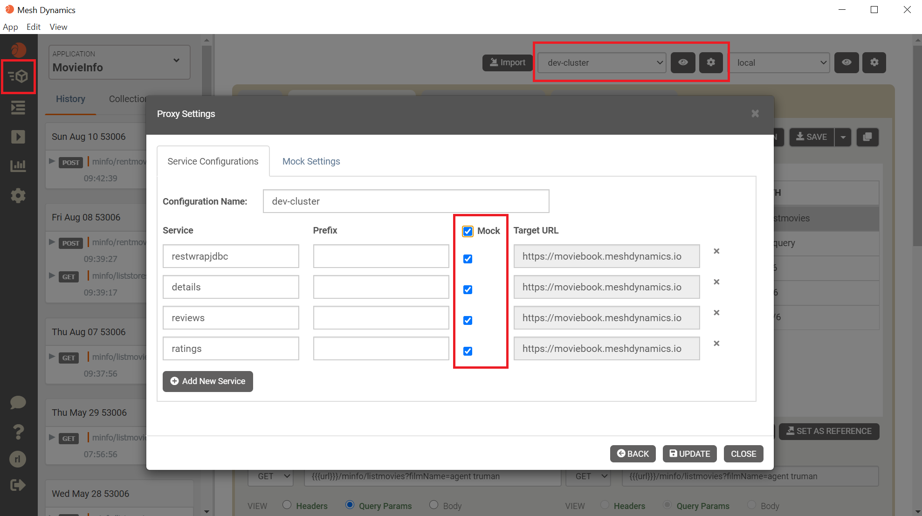Expand the GET minfo/liststores request

click(52, 275)
